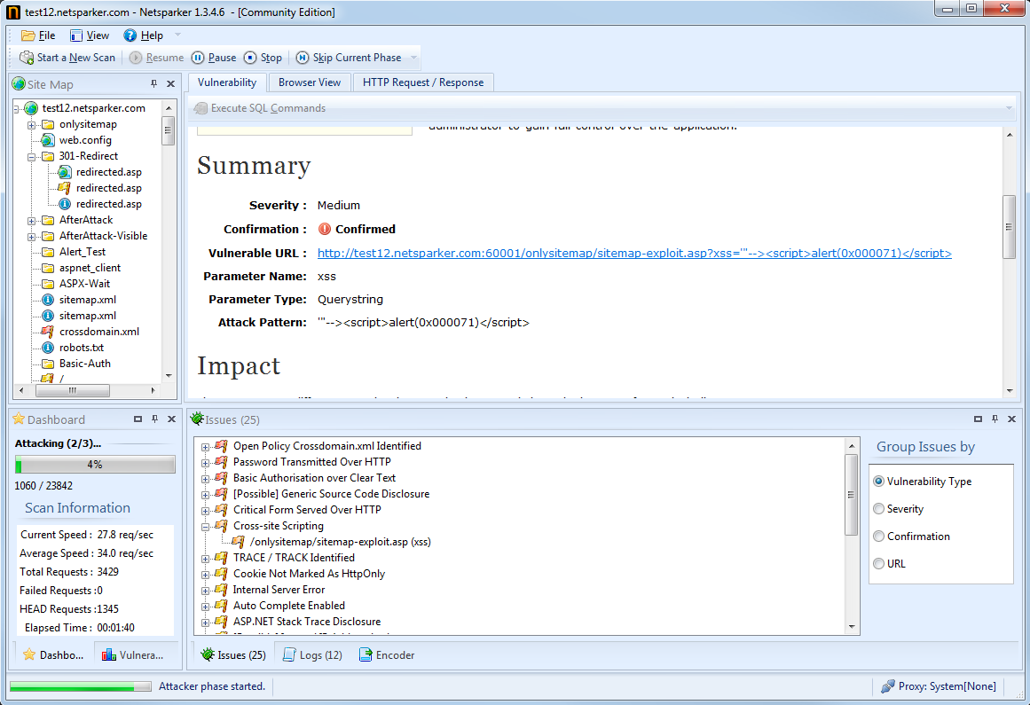Maximize the Issues panel
Viewport: 1030px width, 705px height.
coord(978,419)
